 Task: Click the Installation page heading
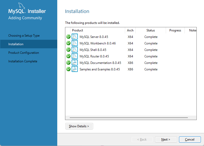click(77, 11)
